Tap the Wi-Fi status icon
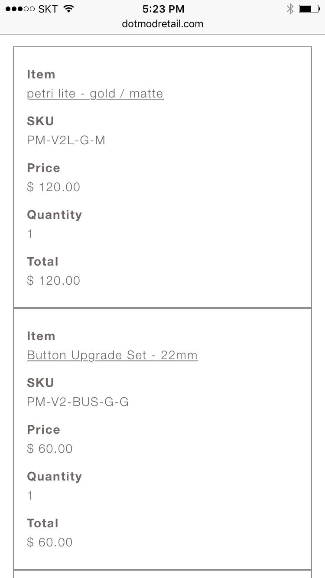325x578 pixels. 68,9
